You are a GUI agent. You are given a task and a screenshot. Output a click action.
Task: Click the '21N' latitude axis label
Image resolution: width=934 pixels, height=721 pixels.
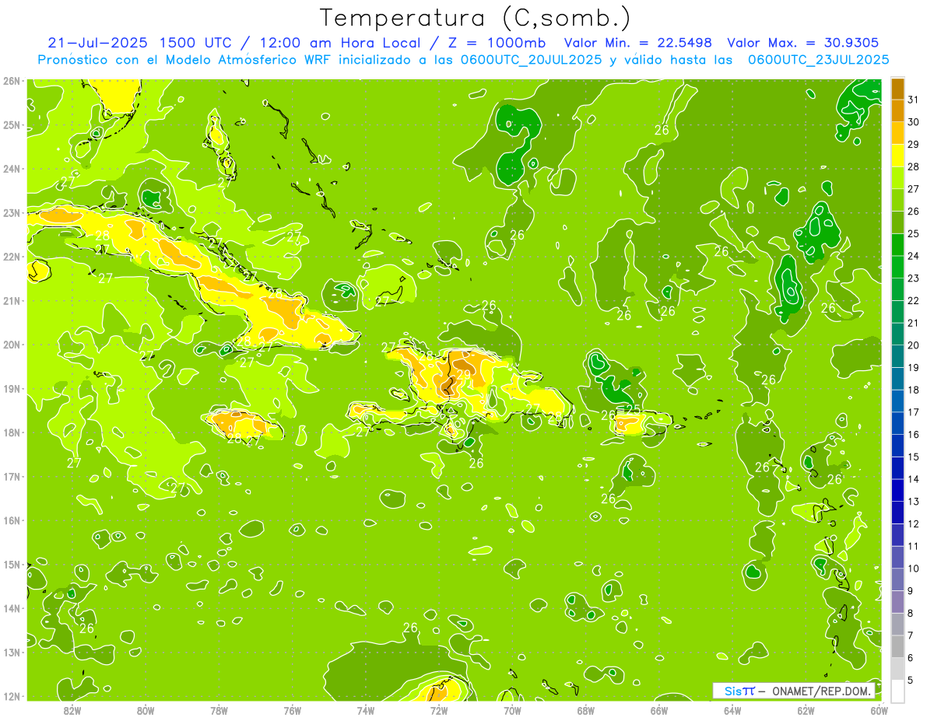click(x=12, y=300)
